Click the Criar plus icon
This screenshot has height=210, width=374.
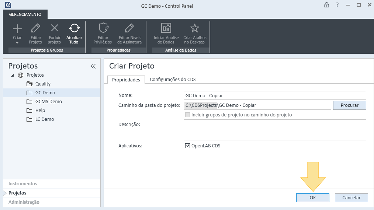17,29
